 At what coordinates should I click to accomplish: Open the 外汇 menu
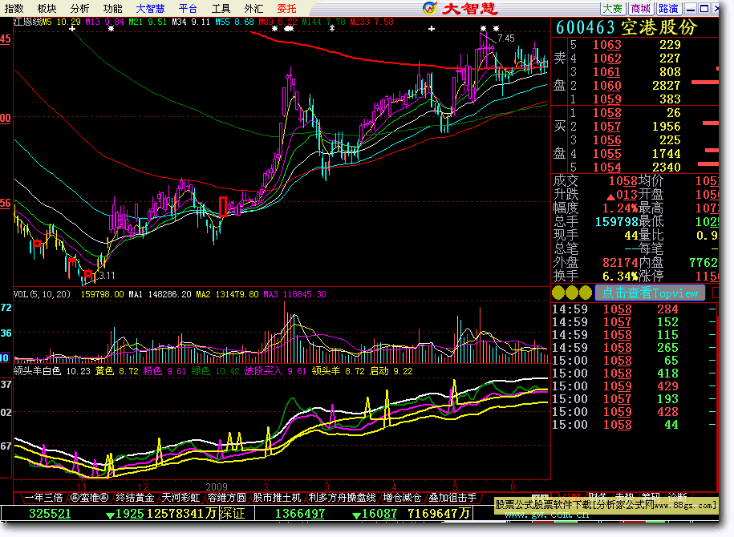click(253, 9)
